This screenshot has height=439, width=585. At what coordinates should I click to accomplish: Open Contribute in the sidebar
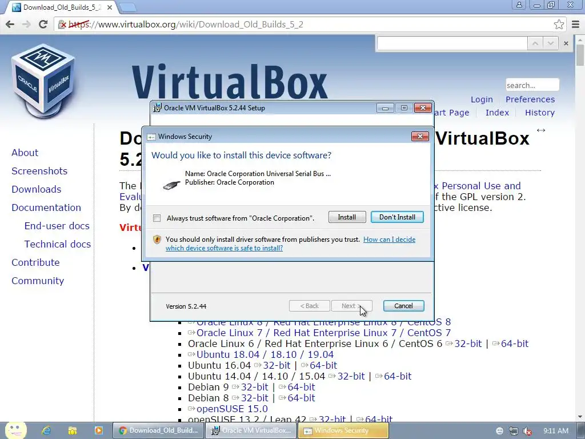36,262
